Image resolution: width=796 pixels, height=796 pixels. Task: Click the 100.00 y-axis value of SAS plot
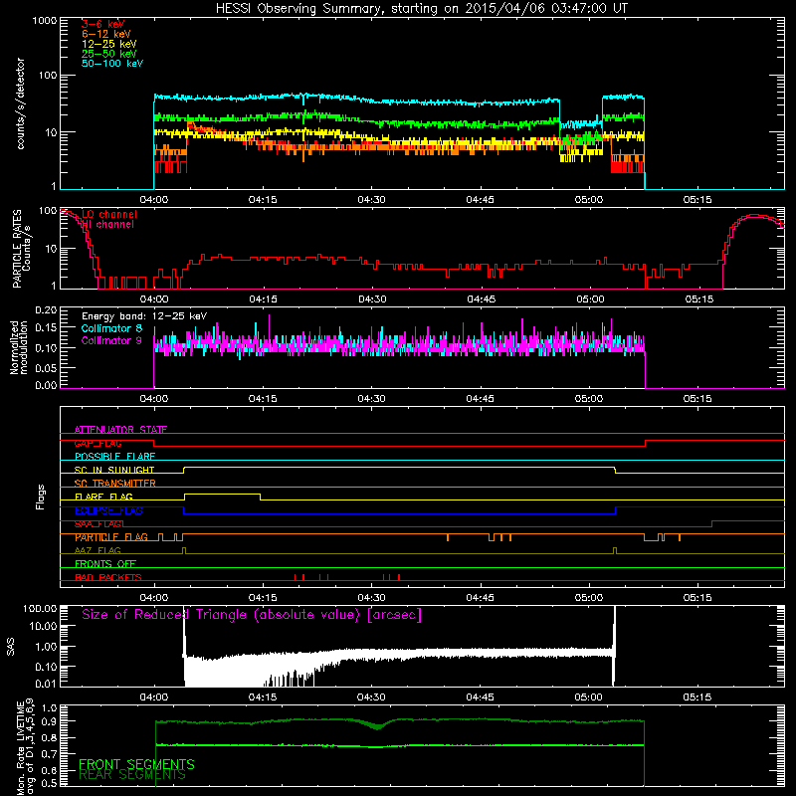pyautogui.click(x=40, y=608)
